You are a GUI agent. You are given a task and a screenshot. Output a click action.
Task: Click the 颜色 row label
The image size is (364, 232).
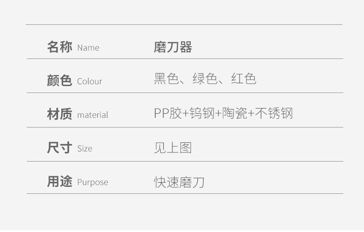click(x=59, y=81)
